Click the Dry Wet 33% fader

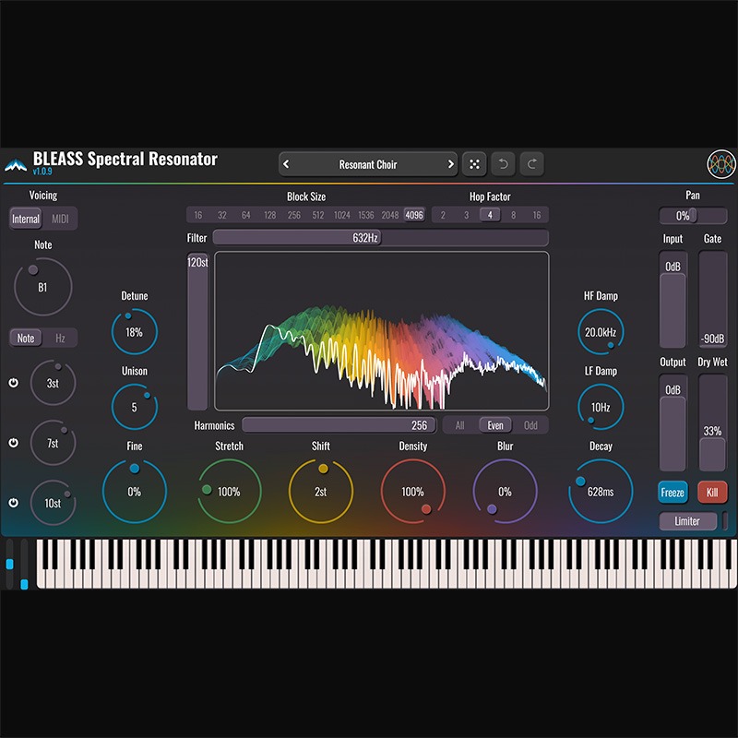tap(712, 423)
